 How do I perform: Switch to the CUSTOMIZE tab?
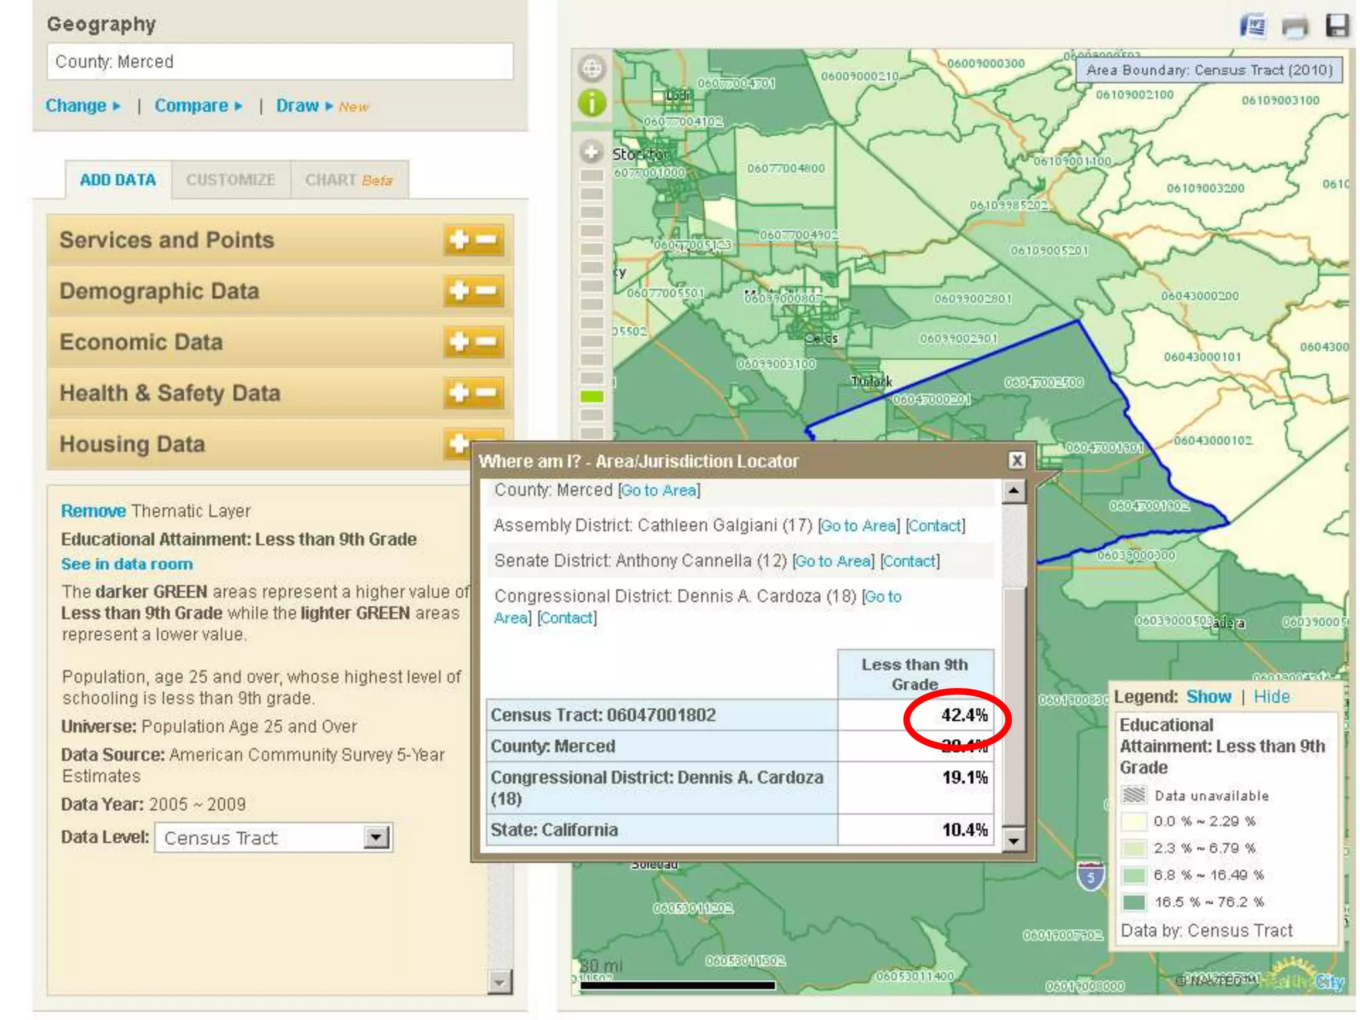pos(230,180)
